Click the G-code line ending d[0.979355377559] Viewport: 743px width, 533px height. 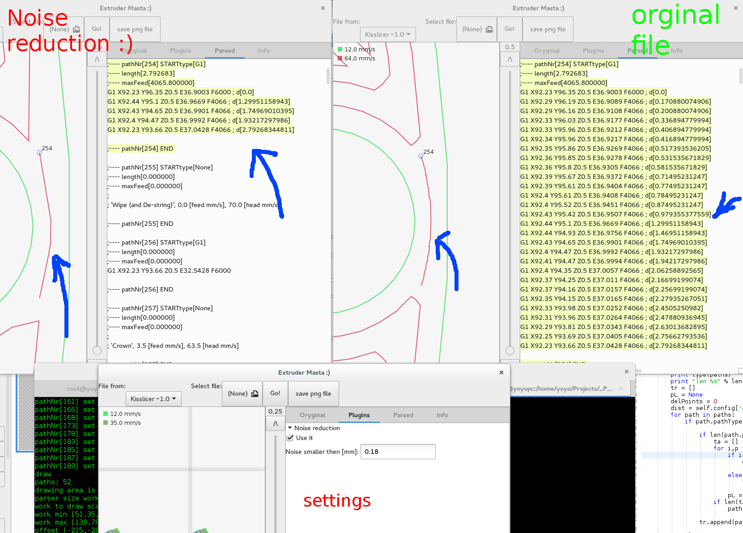[615, 214]
